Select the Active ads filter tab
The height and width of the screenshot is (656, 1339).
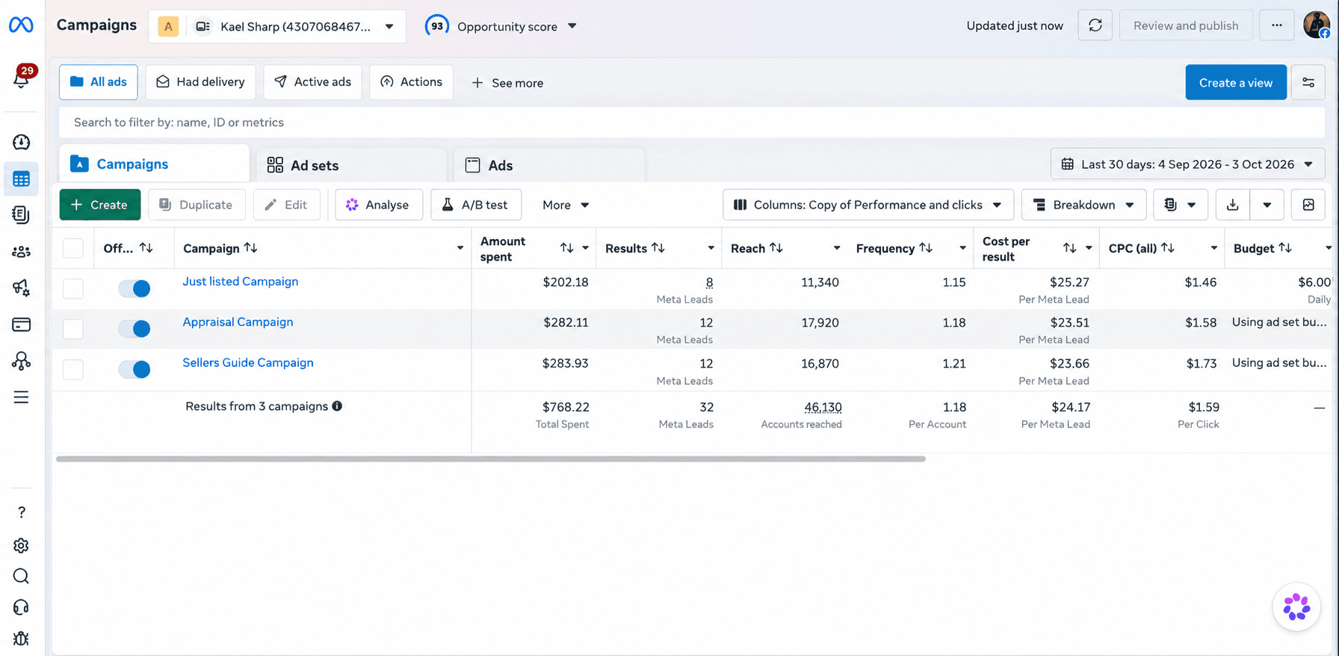pos(312,82)
